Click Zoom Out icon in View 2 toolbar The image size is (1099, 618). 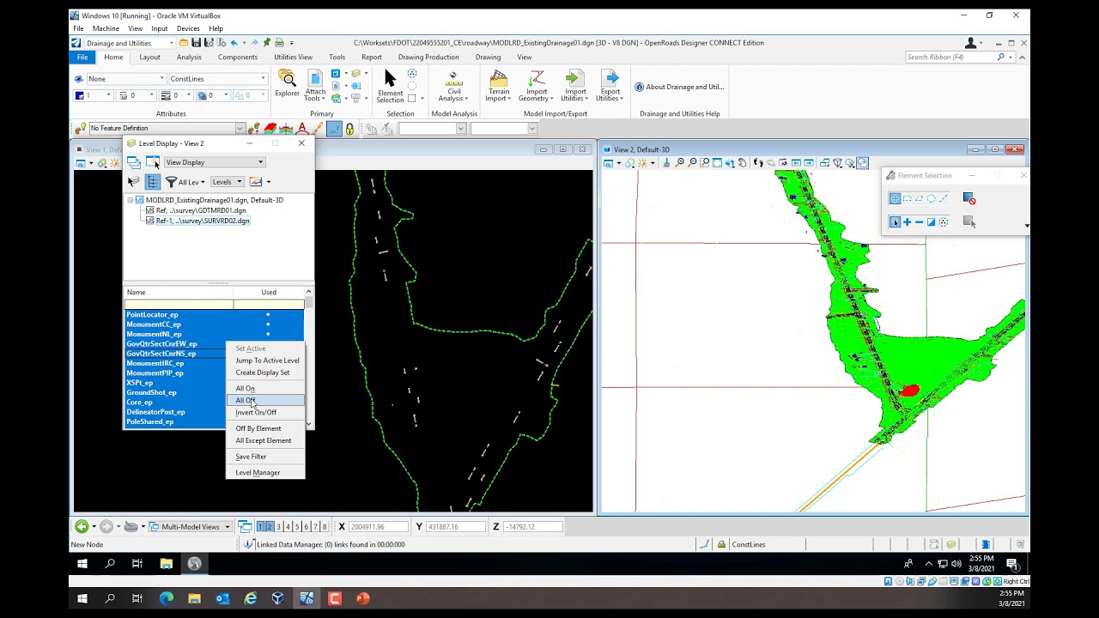point(692,163)
